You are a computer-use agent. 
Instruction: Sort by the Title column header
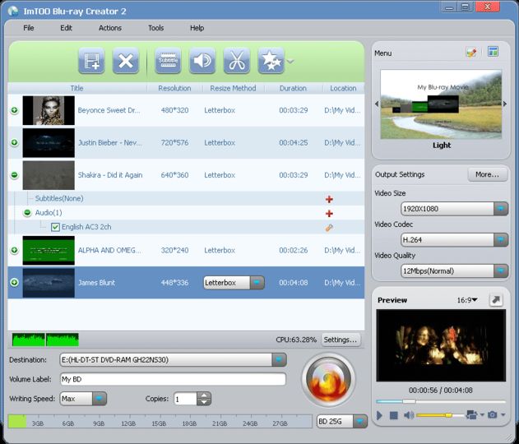pos(76,88)
